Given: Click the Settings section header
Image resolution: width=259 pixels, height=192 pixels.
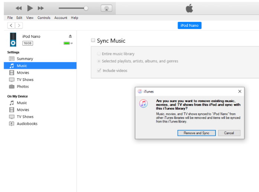Looking at the screenshot, I should [x=13, y=52].
